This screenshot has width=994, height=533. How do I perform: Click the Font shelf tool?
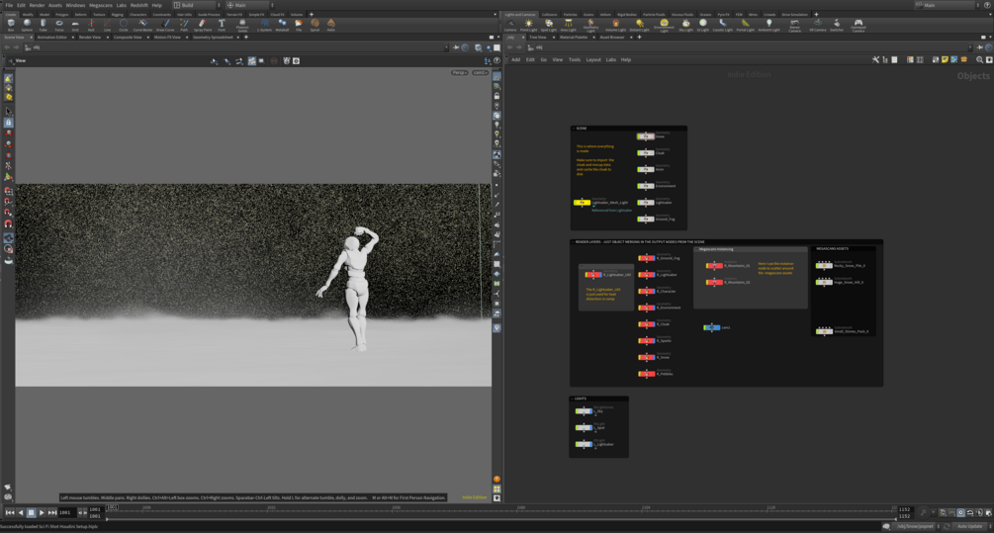[x=221, y=24]
